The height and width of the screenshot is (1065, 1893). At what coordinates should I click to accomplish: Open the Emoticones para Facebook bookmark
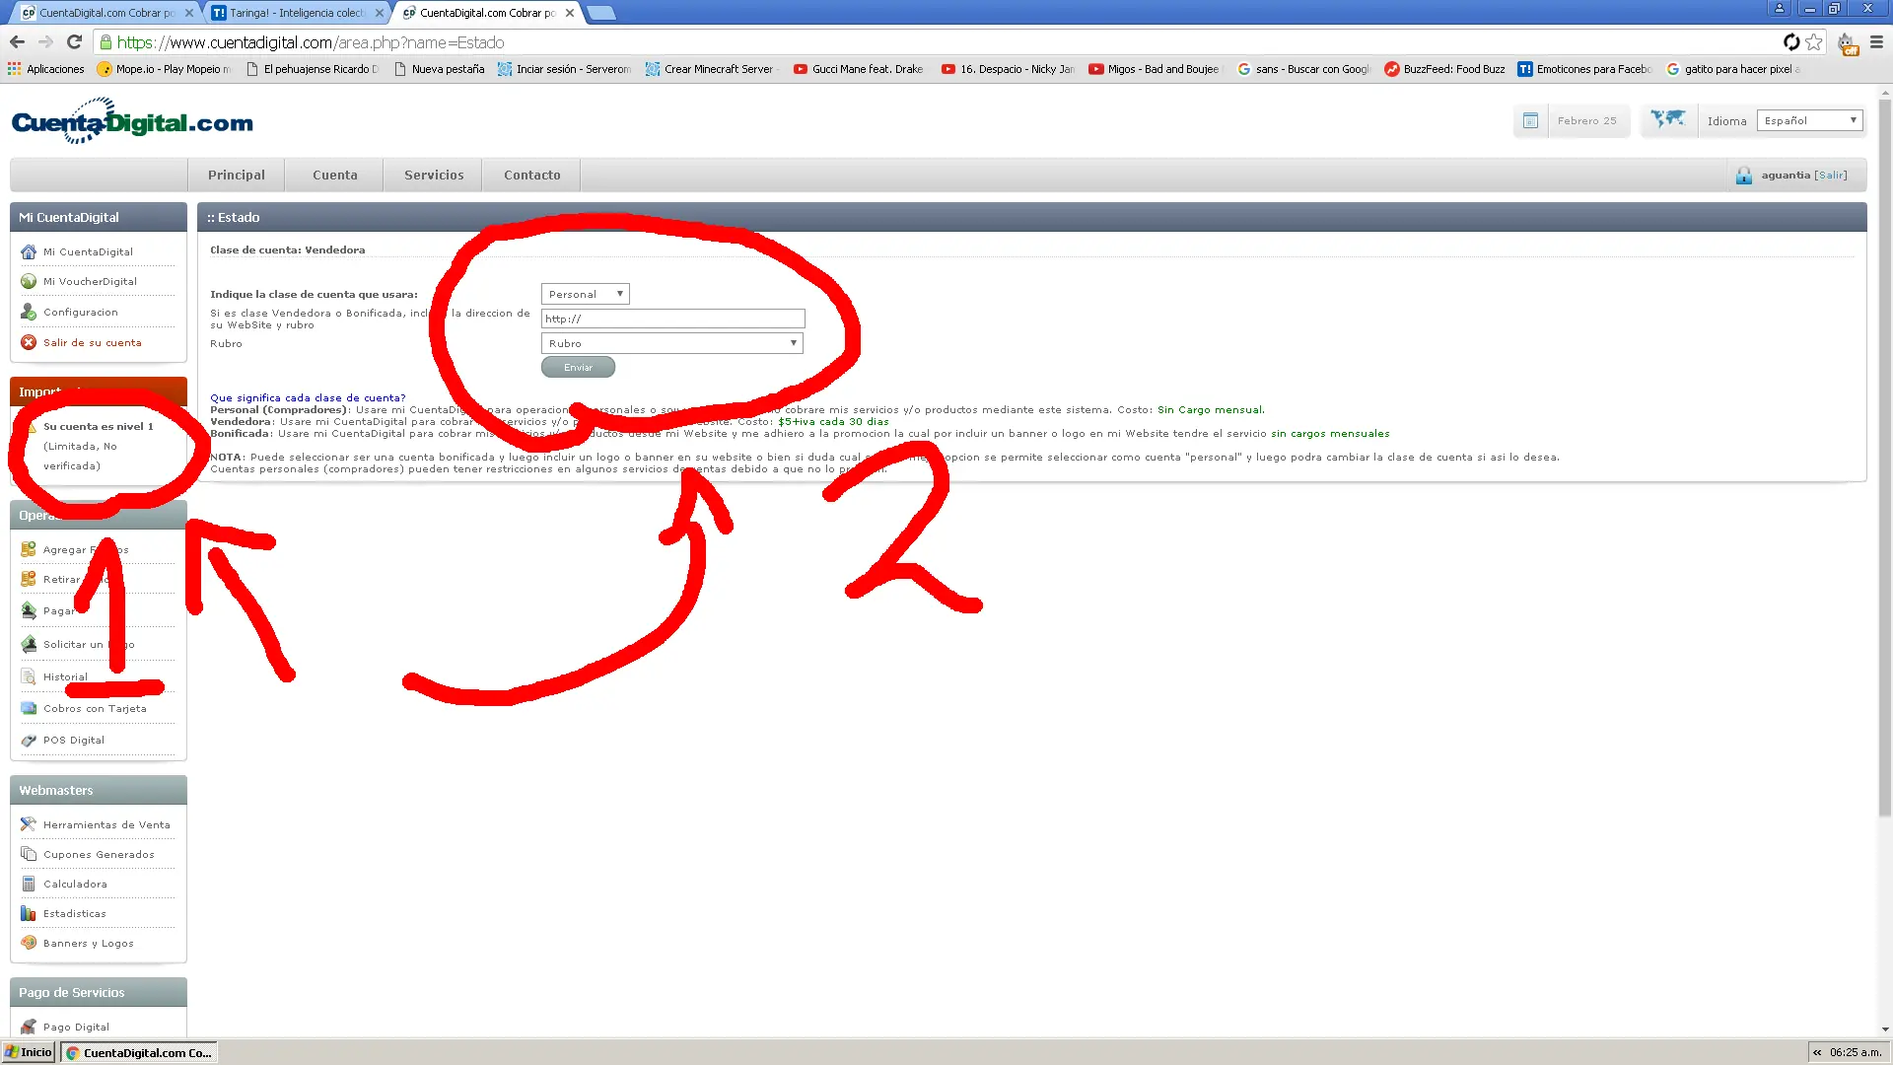tap(1585, 69)
